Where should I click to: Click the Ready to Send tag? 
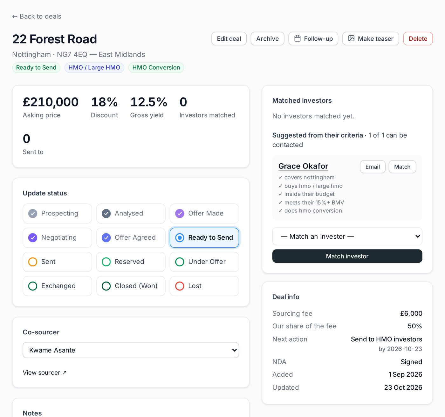coord(36,68)
